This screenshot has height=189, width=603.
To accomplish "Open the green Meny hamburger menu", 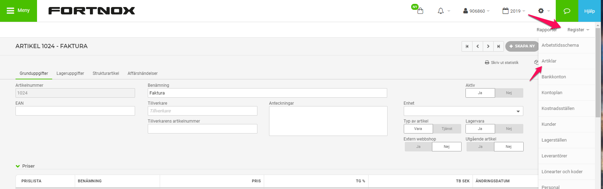I will [18, 11].
